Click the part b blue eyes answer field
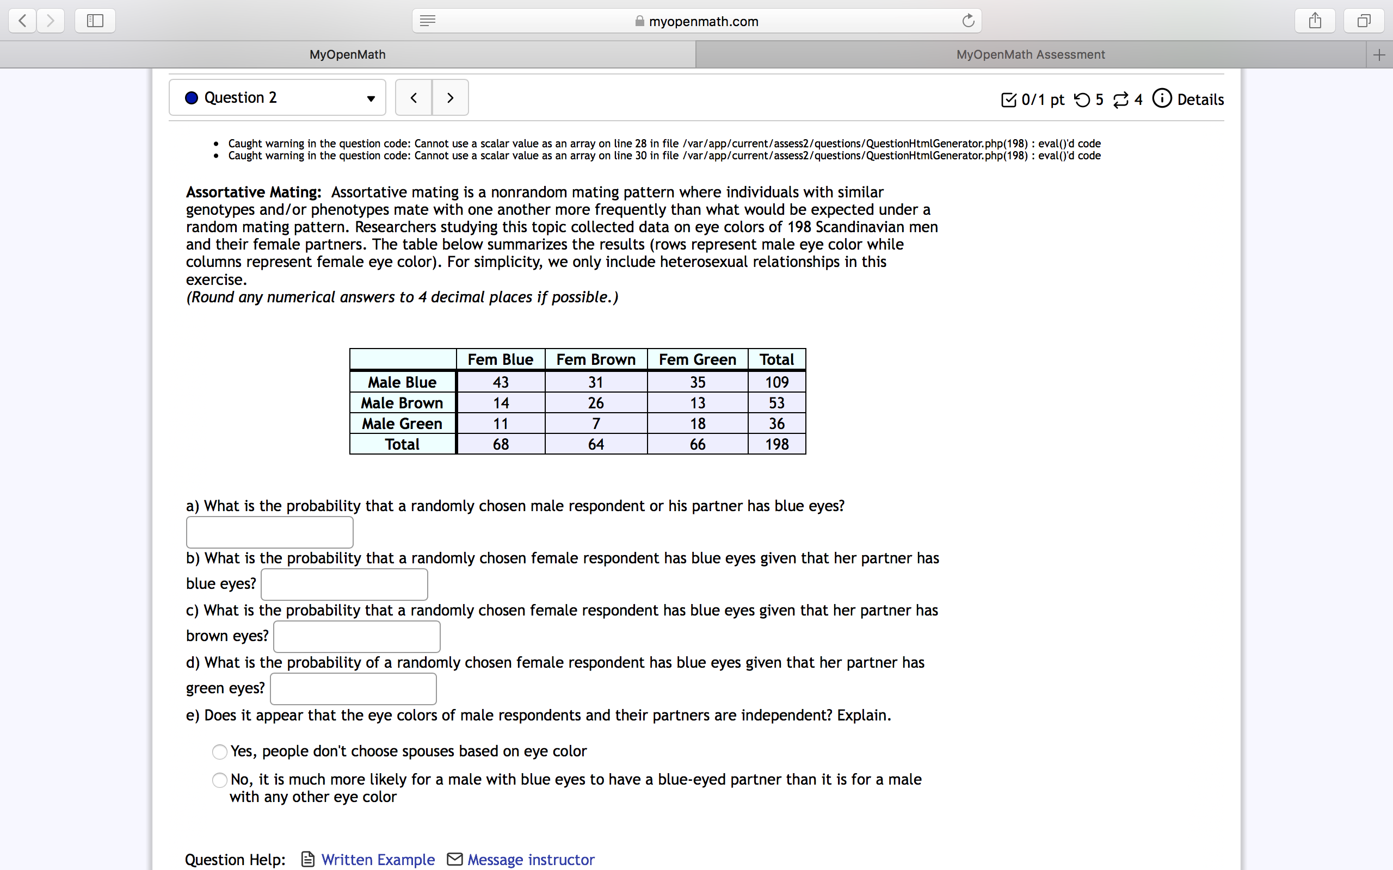Viewport: 1393px width, 870px height. [344, 584]
